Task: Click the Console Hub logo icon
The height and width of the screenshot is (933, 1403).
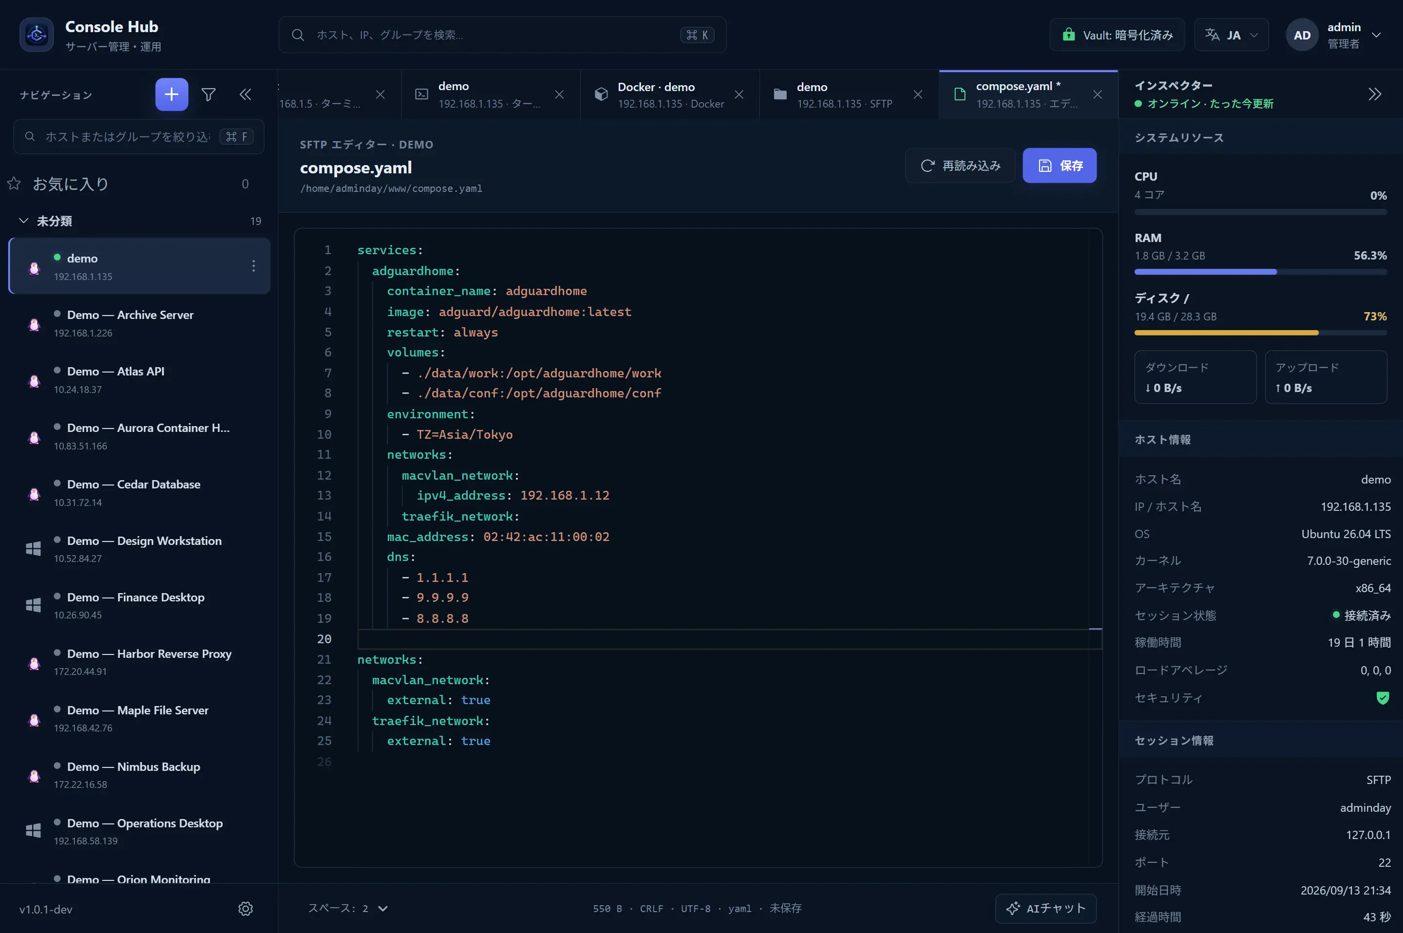Action: click(x=37, y=35)
